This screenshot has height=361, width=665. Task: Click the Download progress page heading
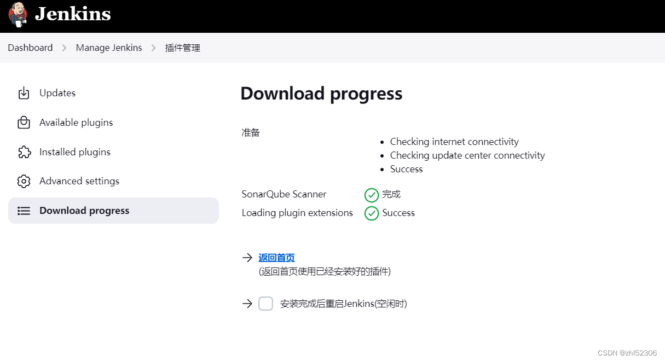(321, 94)
